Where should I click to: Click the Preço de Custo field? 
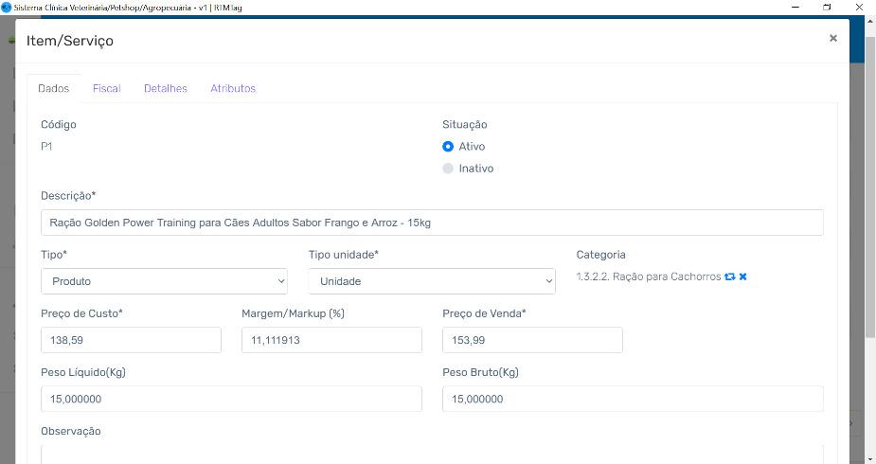click(131, 340)
